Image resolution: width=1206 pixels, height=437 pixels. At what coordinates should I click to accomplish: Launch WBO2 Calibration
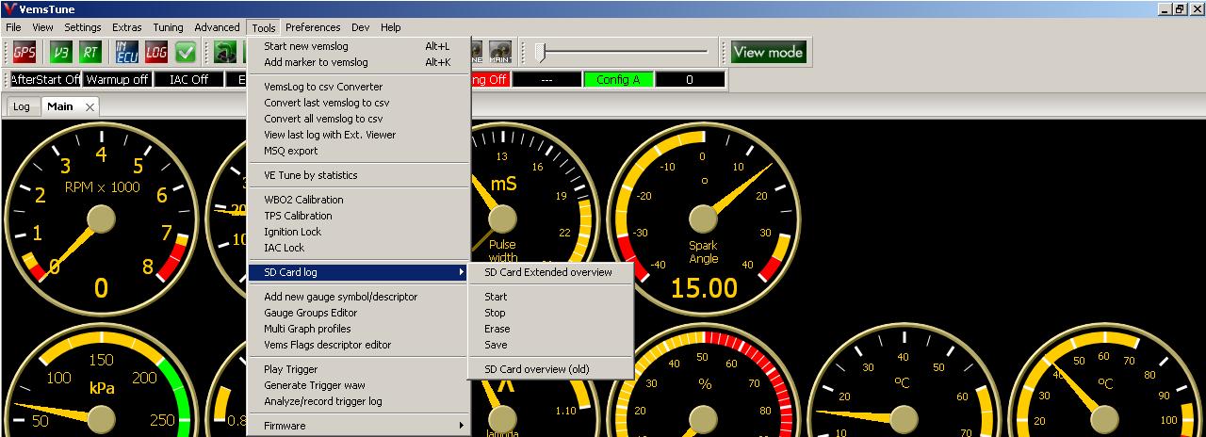[x=358, y=200]
